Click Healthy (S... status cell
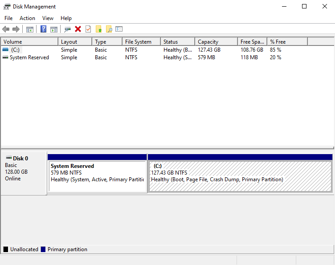Viewport: 335px width, 265px height. [x=177, y=57]
